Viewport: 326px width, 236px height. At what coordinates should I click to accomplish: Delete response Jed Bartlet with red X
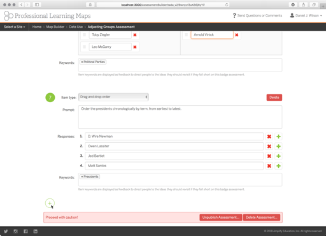(269, 156)
